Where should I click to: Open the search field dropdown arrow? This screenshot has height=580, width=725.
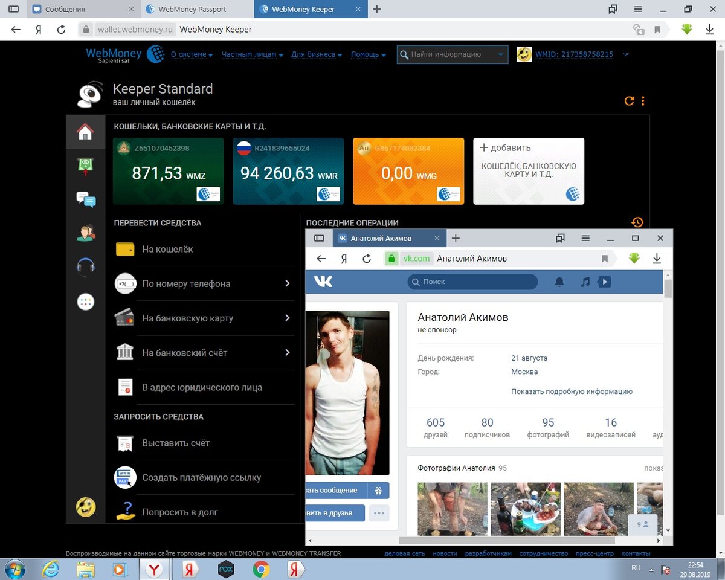[x=500, y=54]
